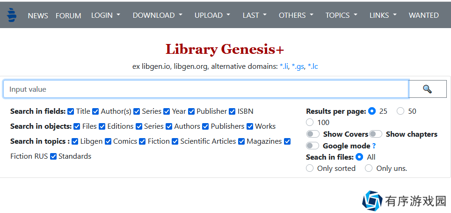Select 100 results per page
This screenshot has height=213, width=451.
click(310, 122)
